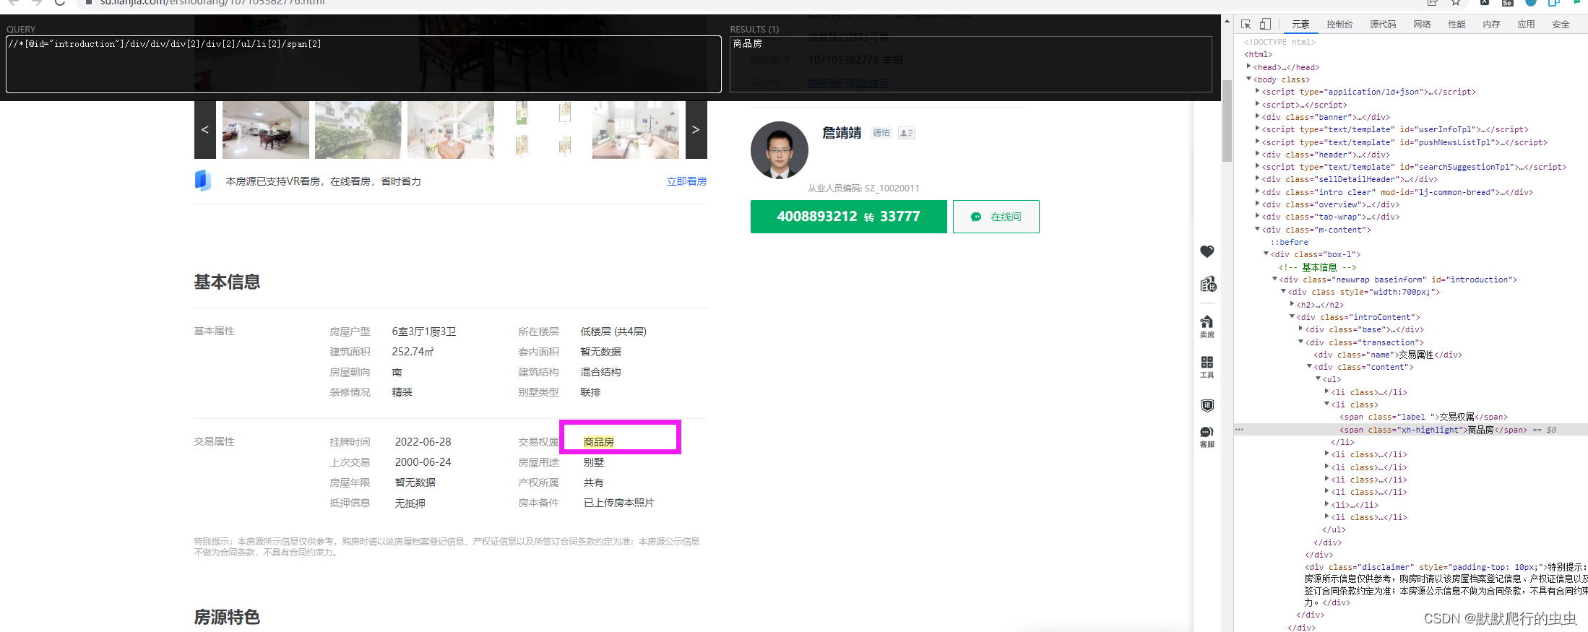Expand the h2 node in DOM tree
The image size is (1588, 632).
[x=1292, y=304]
